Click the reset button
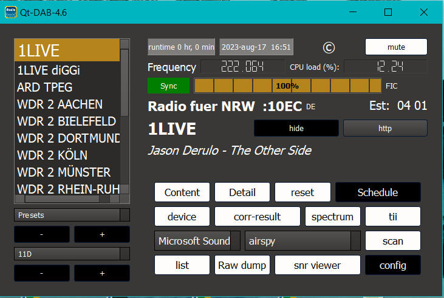This screenshot has width=444, height=298. tap(302, 192)
